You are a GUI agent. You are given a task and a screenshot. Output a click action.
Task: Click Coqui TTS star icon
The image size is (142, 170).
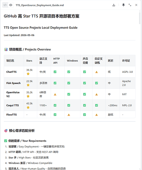pos(28,107)
